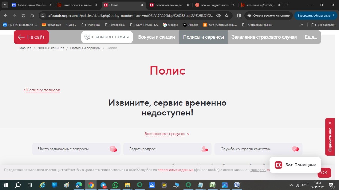Open the browser side panel icon
This screenshot has height=190, width=339.
(x=239, y=16)
